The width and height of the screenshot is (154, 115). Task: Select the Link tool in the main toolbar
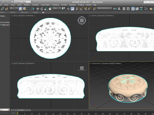point(2,9)
